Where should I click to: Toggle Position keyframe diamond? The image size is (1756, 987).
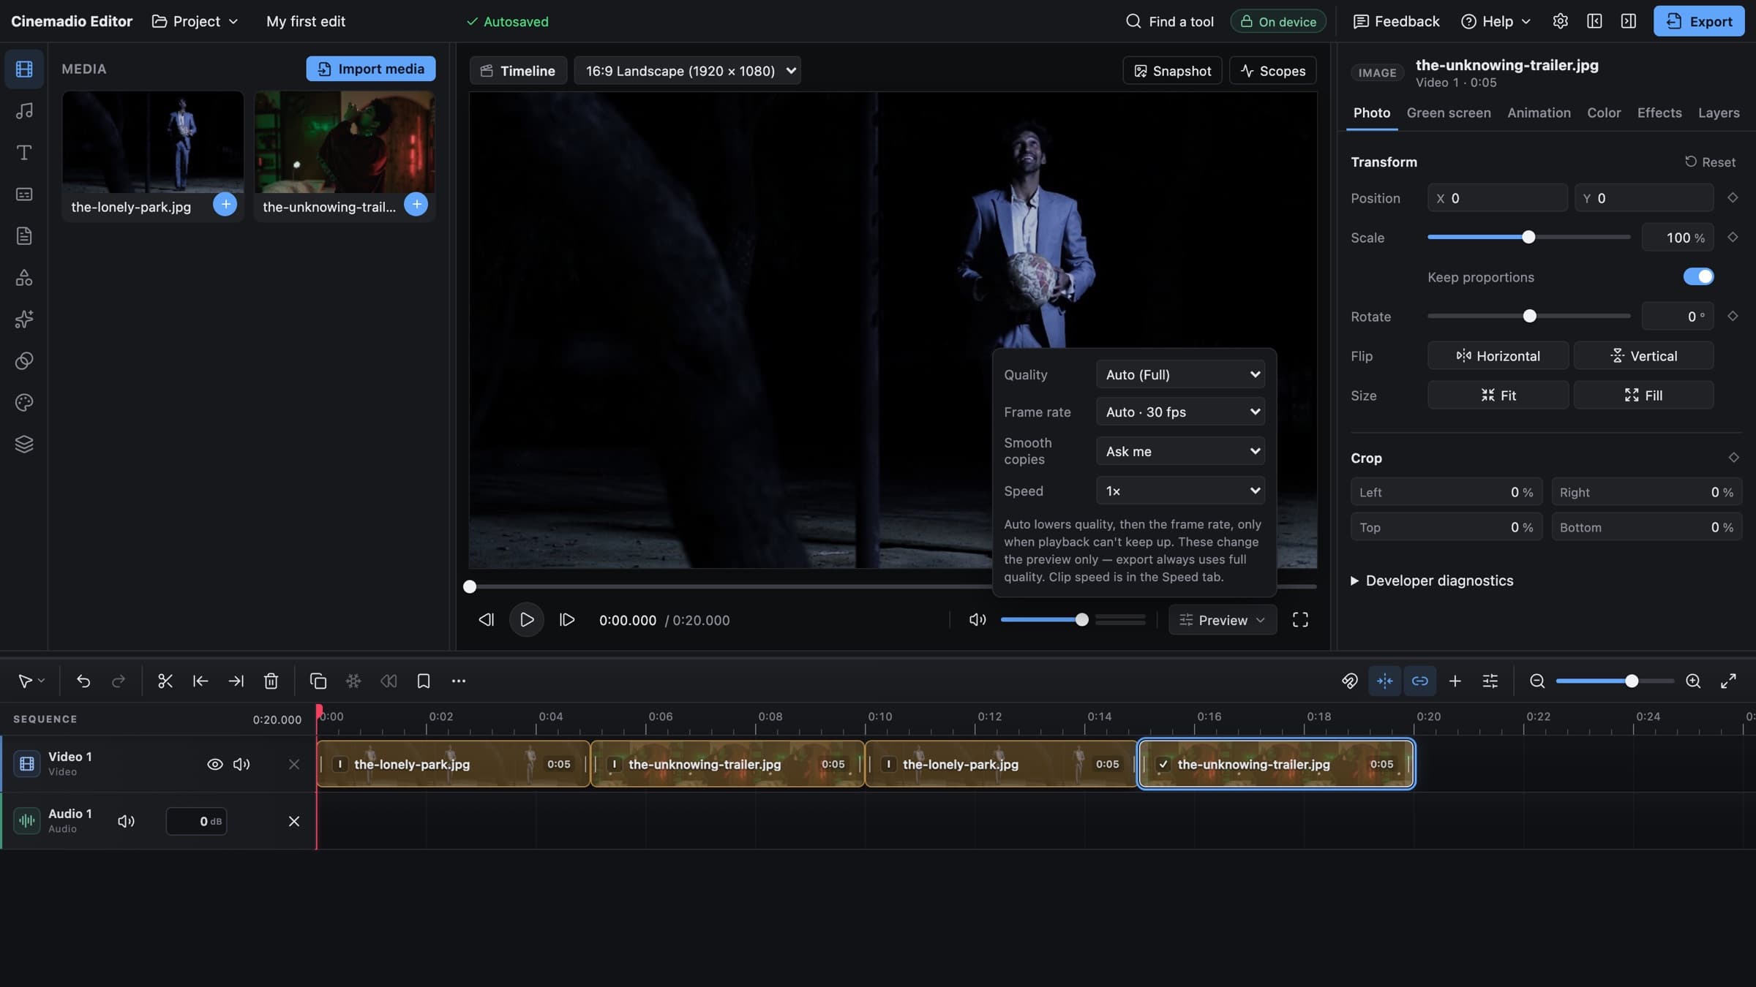(1733, 198)
